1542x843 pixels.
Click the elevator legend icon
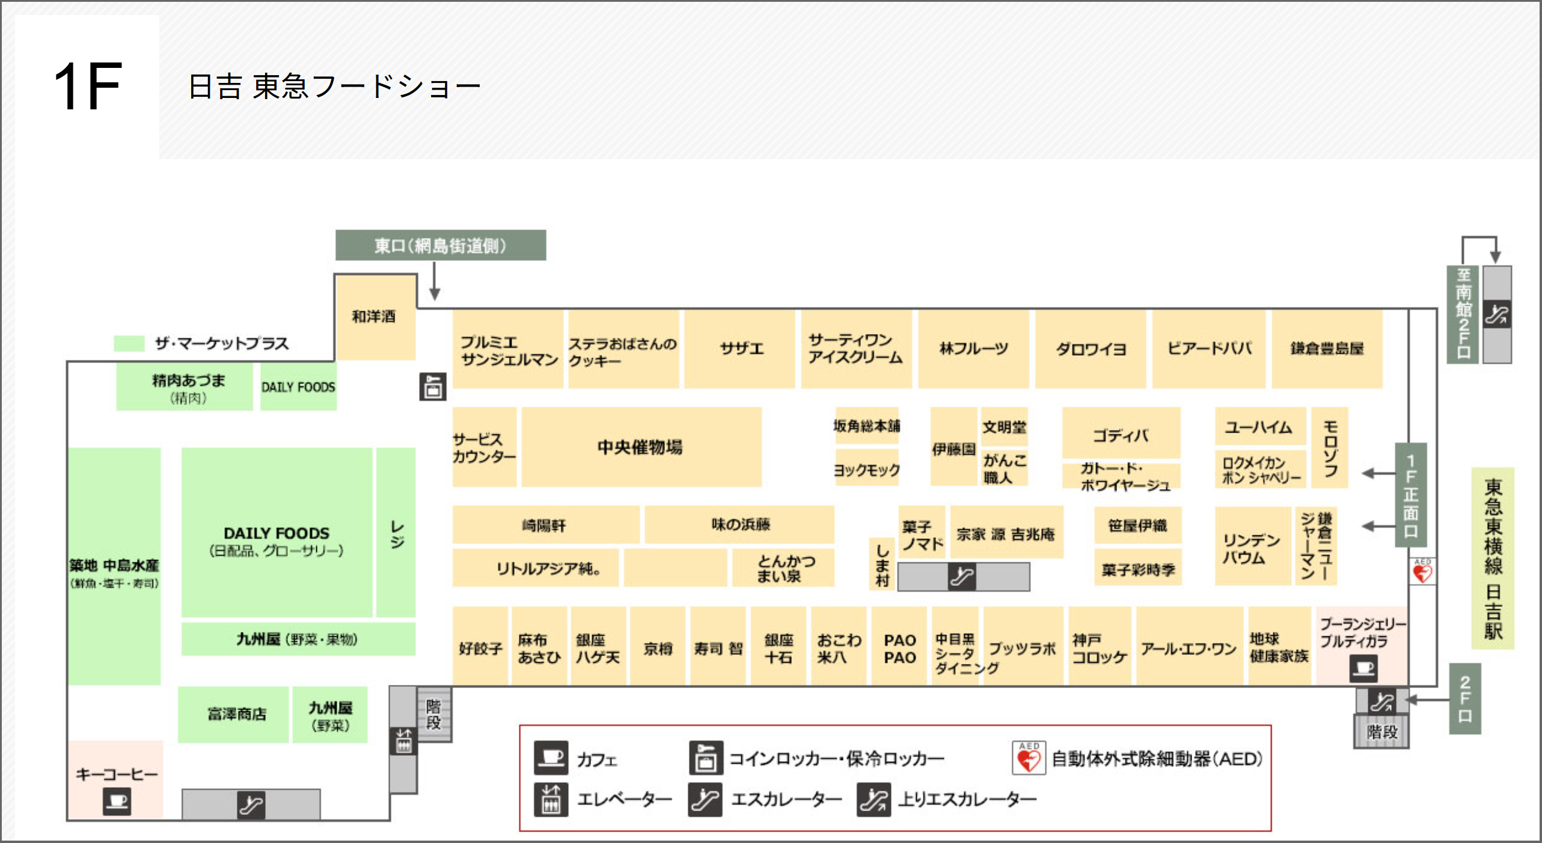click(551, 799)
